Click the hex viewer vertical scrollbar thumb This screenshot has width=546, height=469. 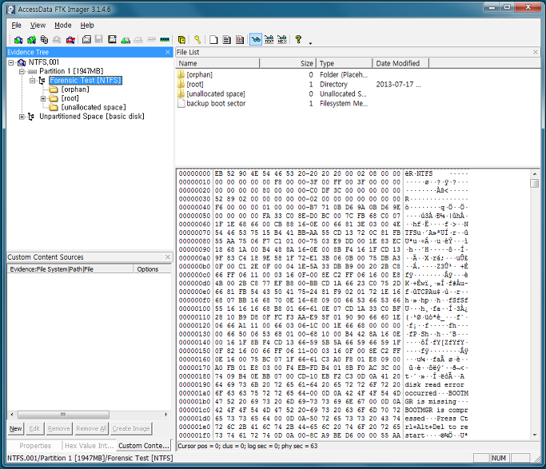535,183
